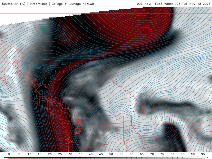The height and width of the screenshot is (159, 212).
Task: Click the "500mb RH (%)" title text
Action: click(x=14, y=4)
